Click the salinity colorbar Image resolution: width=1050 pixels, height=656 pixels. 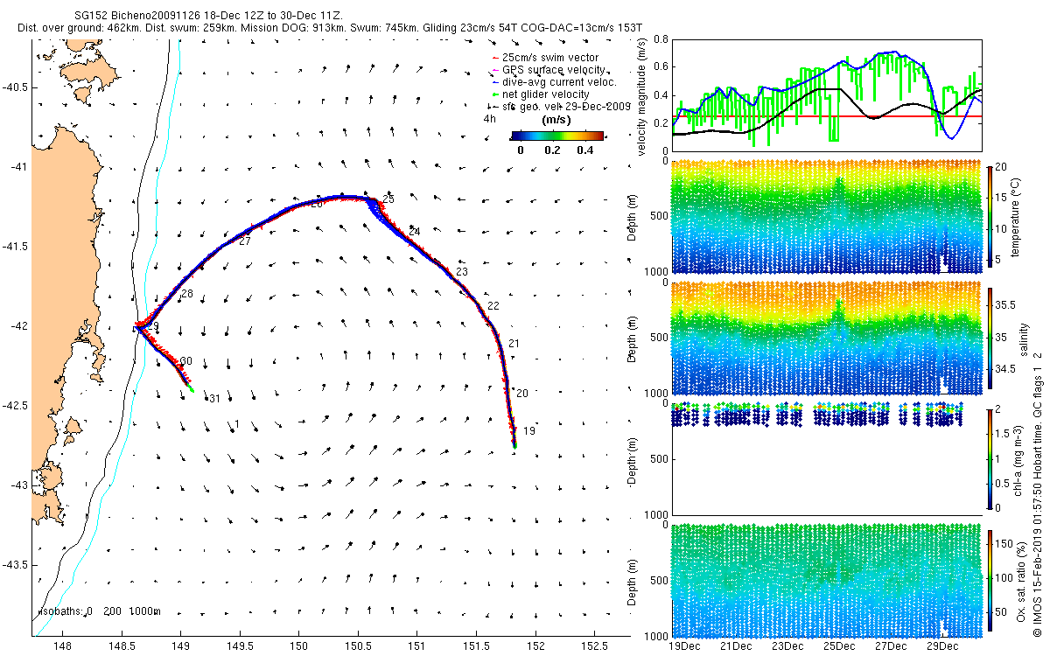pyautogui.click(x=990, y=339)
